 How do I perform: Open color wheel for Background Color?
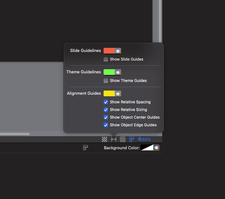156,147
